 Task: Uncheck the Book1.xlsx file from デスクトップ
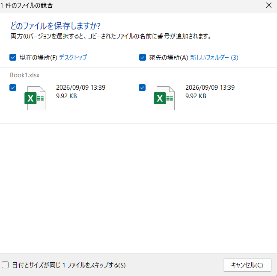point(13,88)
